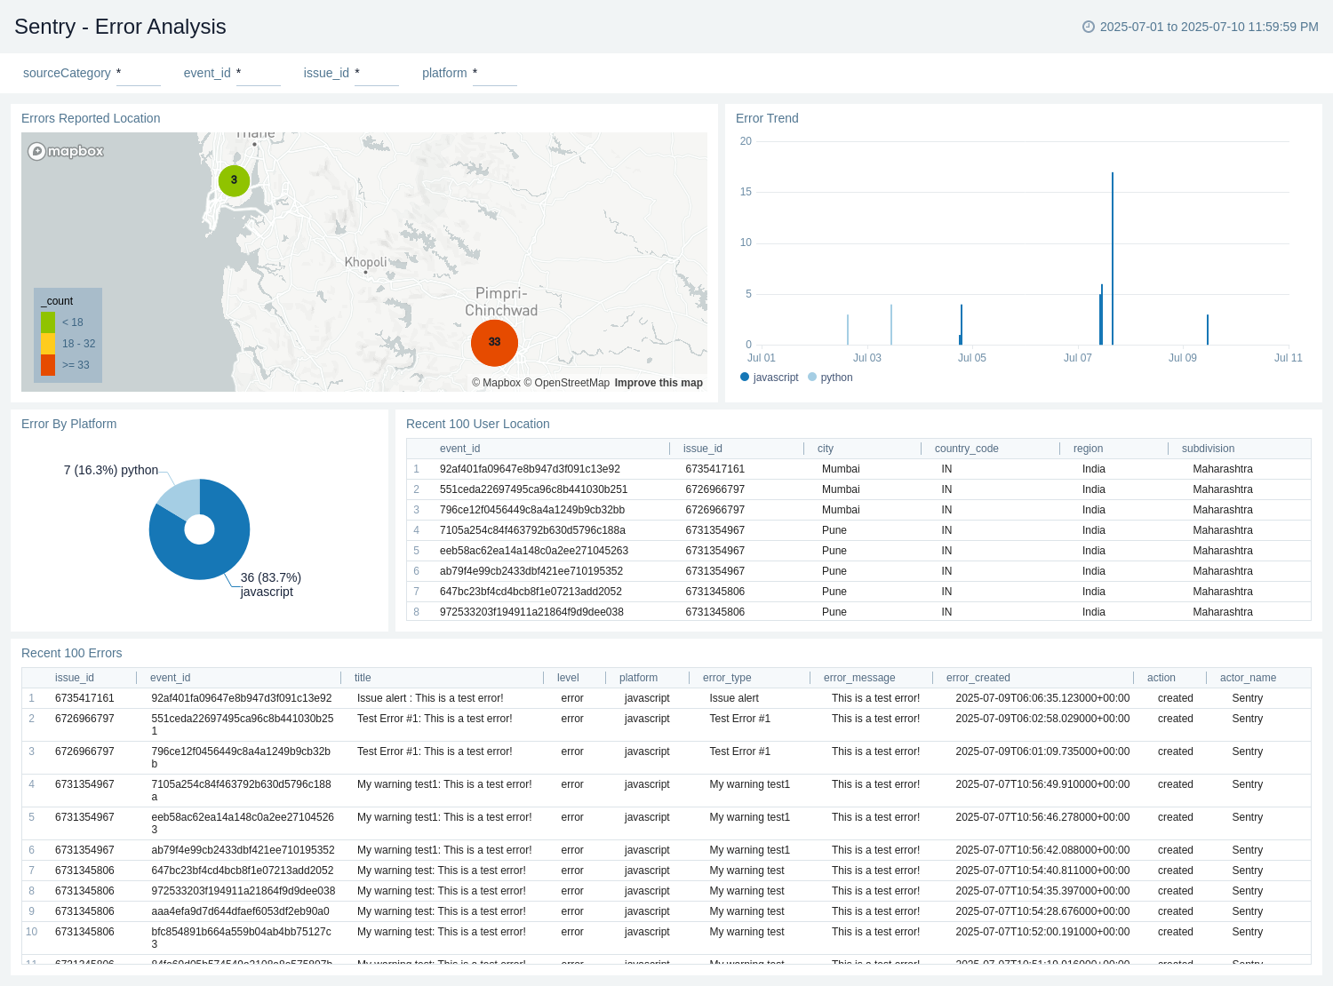This screenshot has height=986, width=1333.
Task: Select timestamp 2025-07-07T10:54:40.811000+00:00
Action: tap(1042, 871)
